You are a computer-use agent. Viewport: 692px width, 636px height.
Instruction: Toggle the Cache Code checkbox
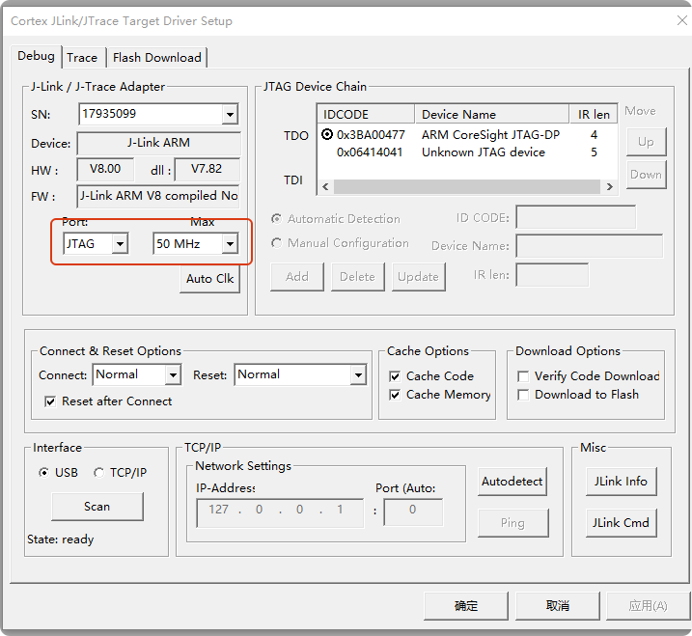coord(395,376)
